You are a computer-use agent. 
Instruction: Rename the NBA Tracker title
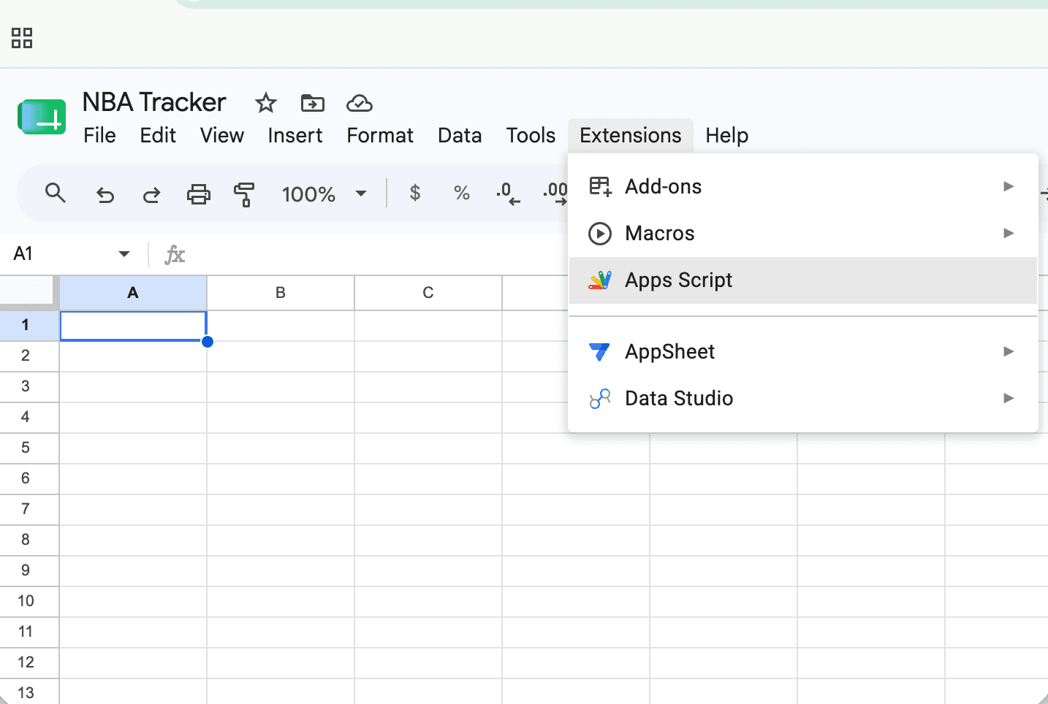[154, 102]
